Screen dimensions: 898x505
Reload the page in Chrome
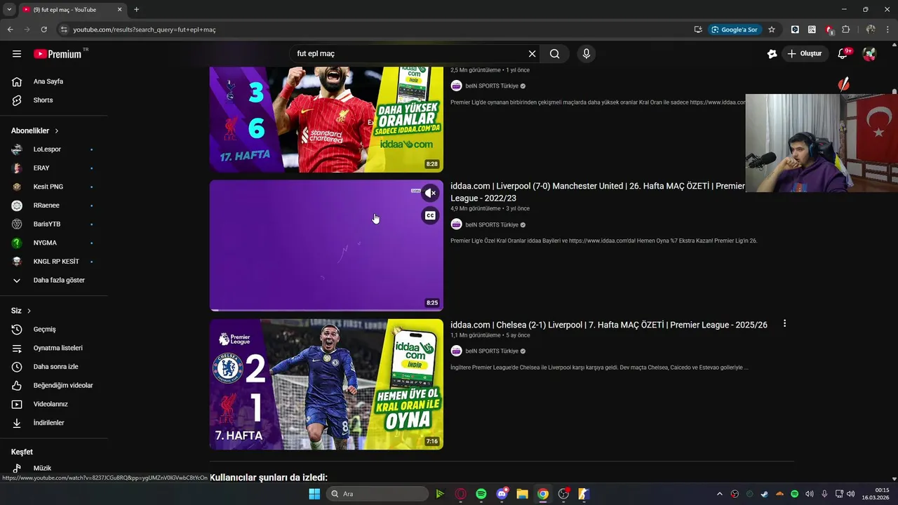(x=43, y=29)
